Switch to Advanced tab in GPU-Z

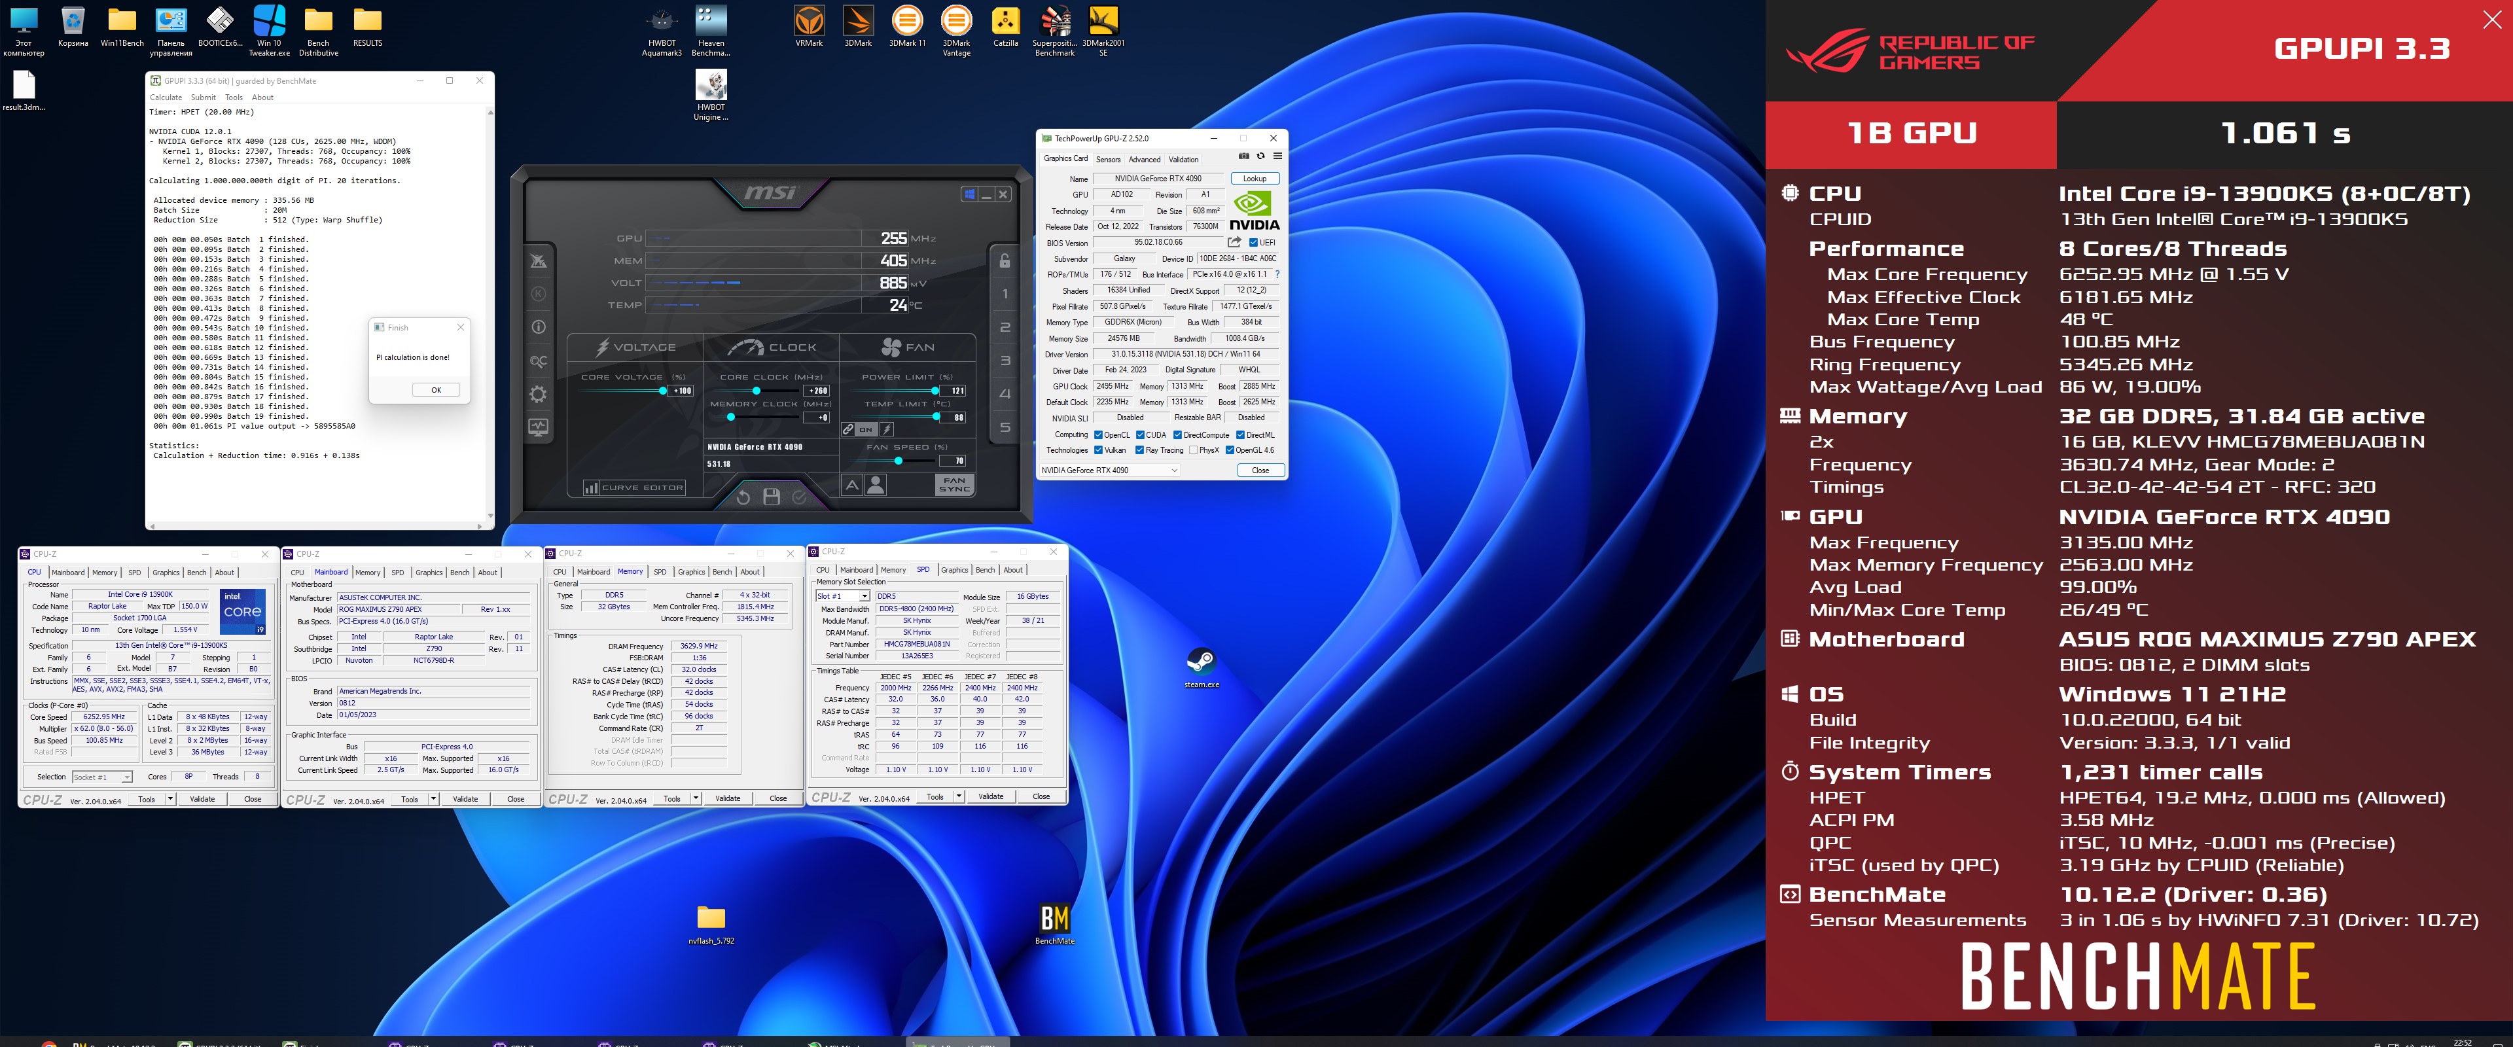point(1145,159)
